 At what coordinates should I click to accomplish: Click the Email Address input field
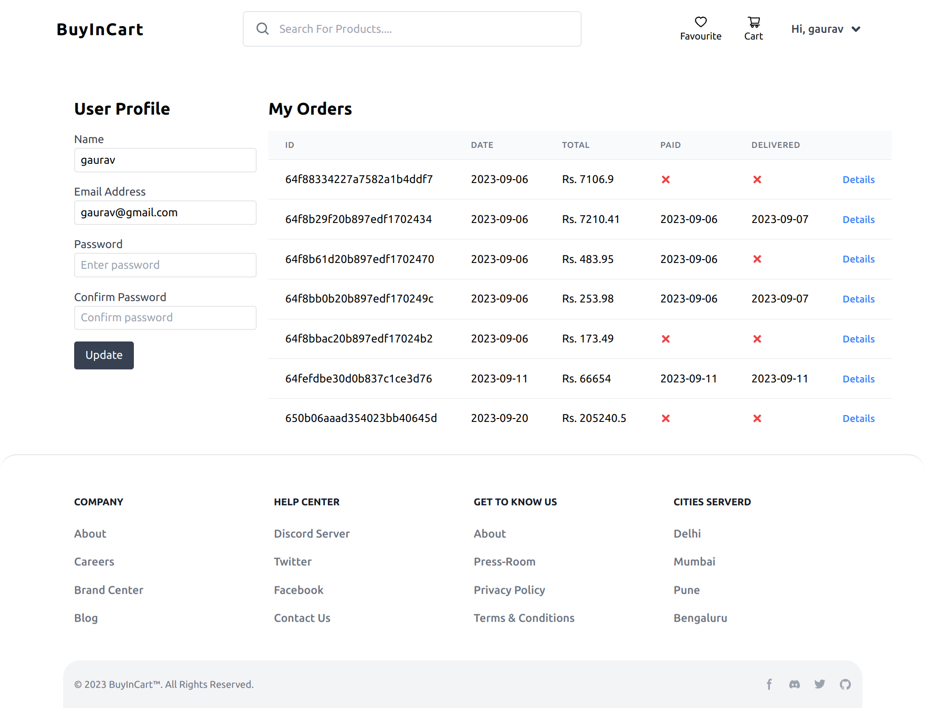tap(165, 212)
